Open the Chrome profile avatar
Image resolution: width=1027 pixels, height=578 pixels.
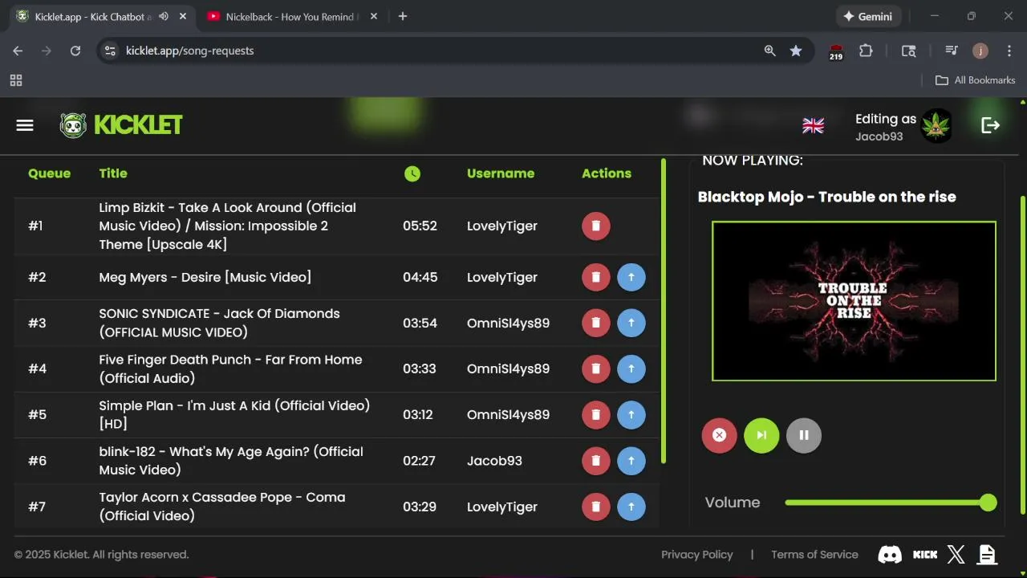(980, 51)
